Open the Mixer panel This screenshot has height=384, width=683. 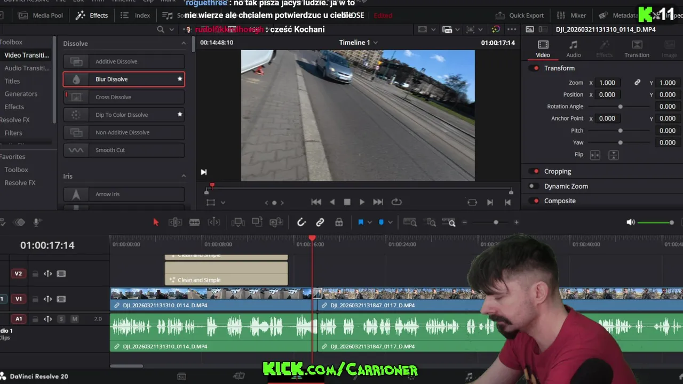(x=571, y=15)
